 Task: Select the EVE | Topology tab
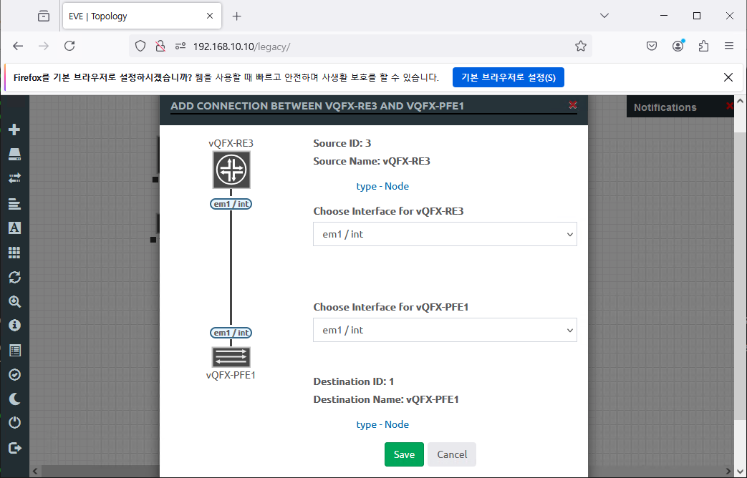click(x=142, y=16)
